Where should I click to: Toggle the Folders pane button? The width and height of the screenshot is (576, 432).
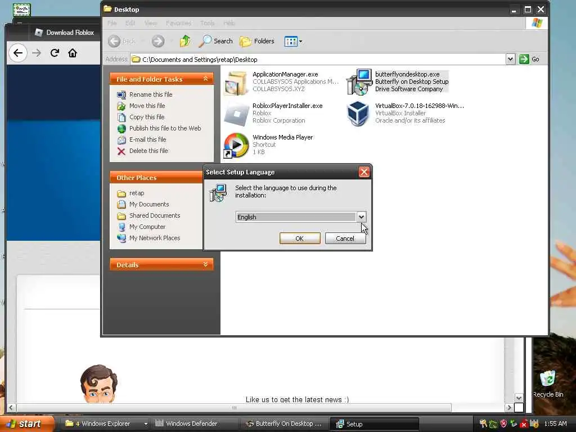[257, 41]
